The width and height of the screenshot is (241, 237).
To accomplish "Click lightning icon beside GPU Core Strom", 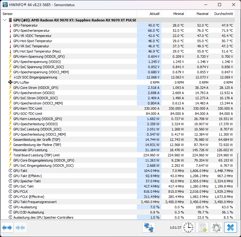I will pyautogui.click(x=10, y=88).
